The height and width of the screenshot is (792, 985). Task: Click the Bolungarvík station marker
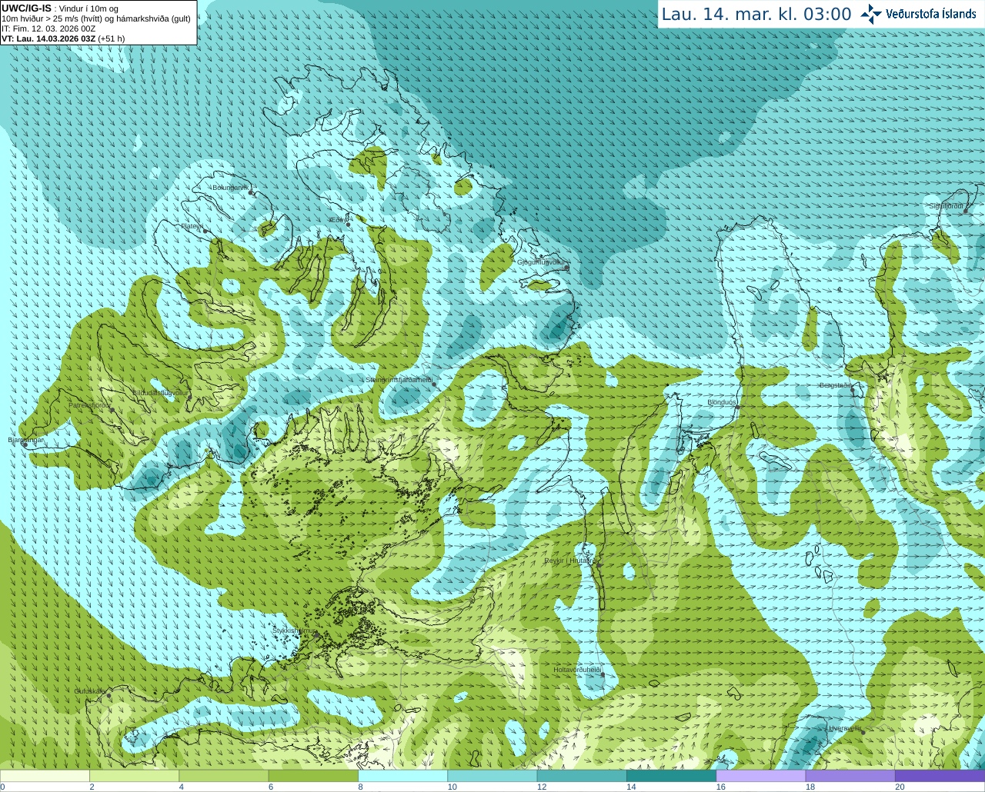(x=251, y=193)
